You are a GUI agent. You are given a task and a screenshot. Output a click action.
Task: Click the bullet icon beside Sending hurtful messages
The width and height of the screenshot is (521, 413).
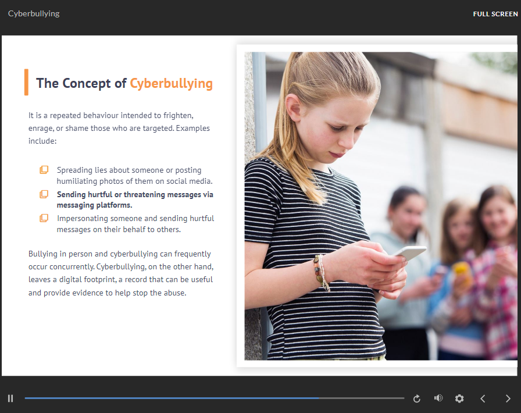[44, 194]
